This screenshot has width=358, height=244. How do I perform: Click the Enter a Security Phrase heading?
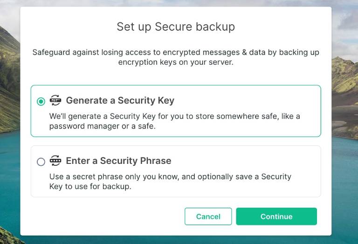(x=118, y=161)
